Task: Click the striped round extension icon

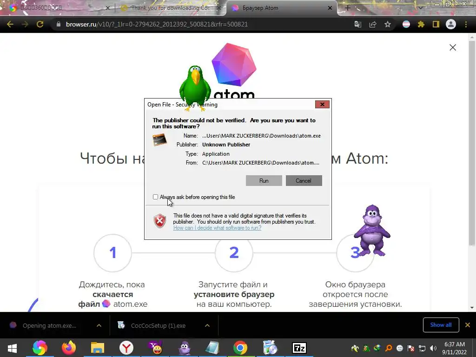Action: point(406,24)
